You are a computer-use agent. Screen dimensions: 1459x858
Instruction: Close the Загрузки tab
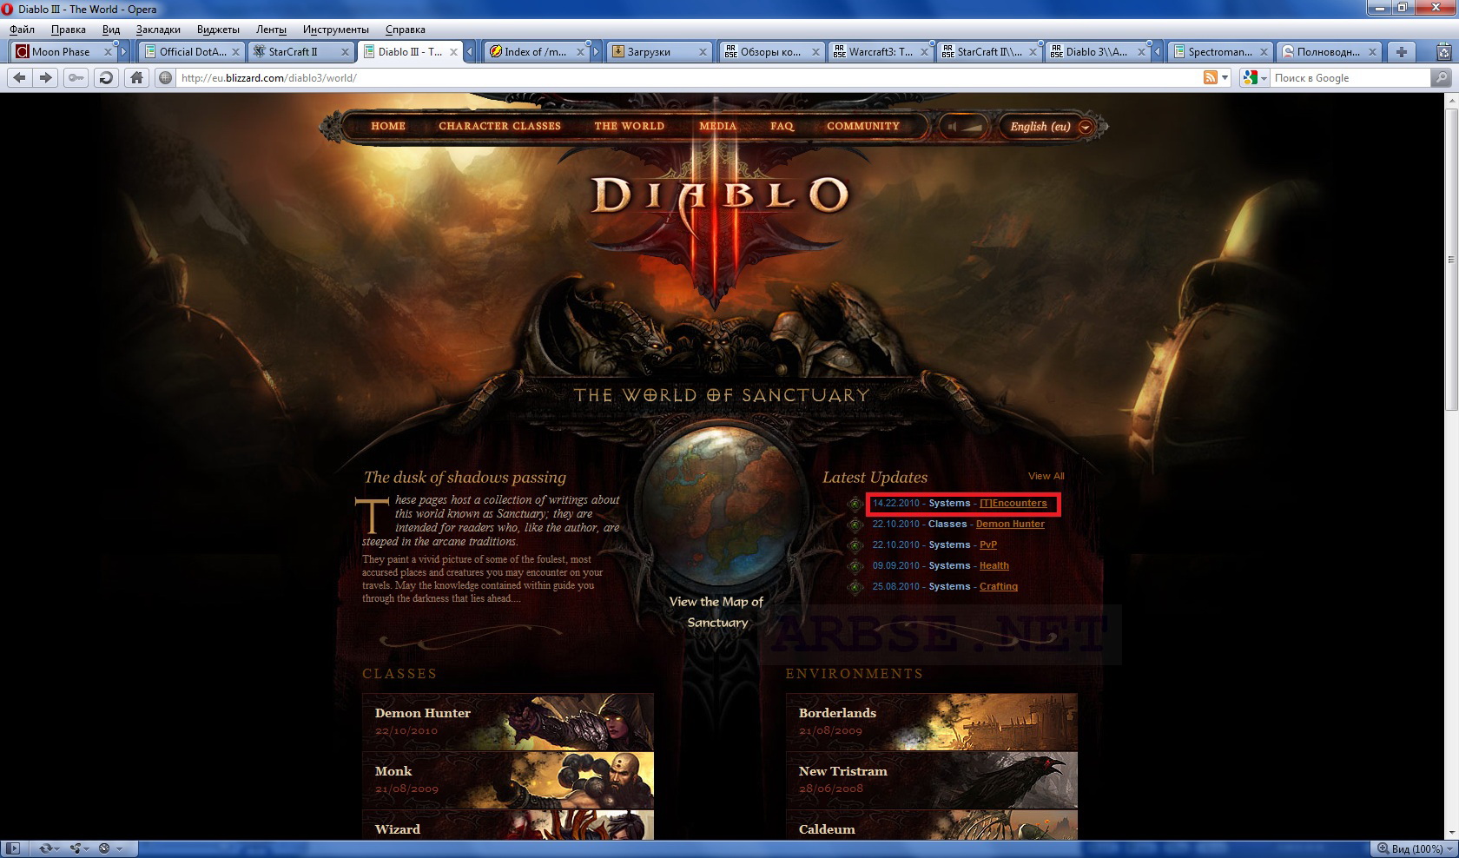[703, 52]
